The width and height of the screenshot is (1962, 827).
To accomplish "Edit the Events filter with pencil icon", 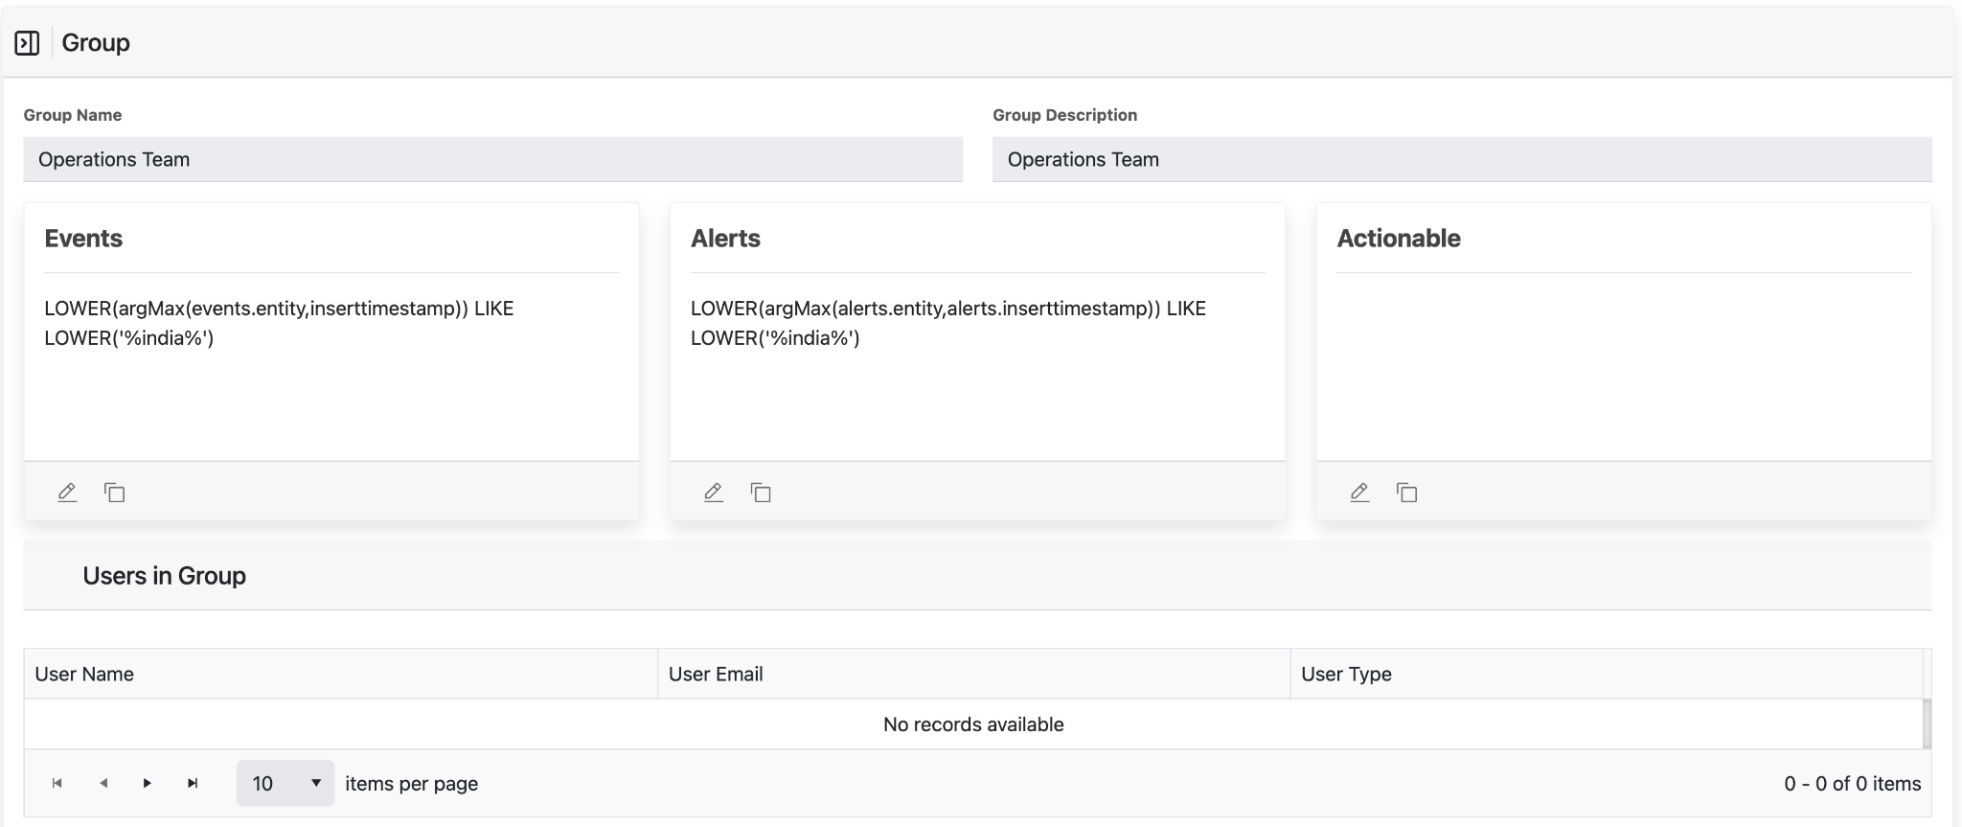I will coord(67,493).
